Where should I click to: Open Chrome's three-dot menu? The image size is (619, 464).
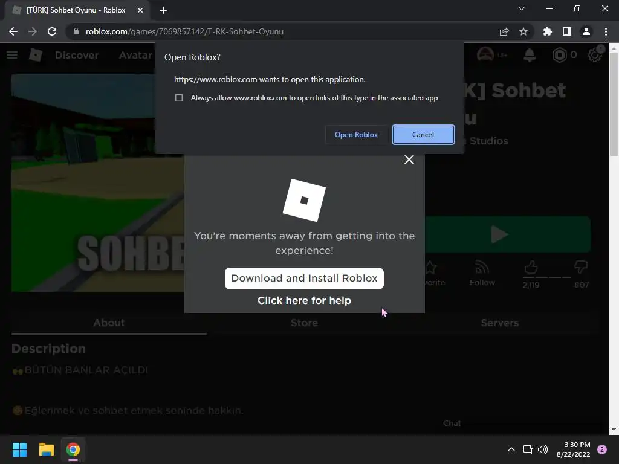(x=606, y=31)
